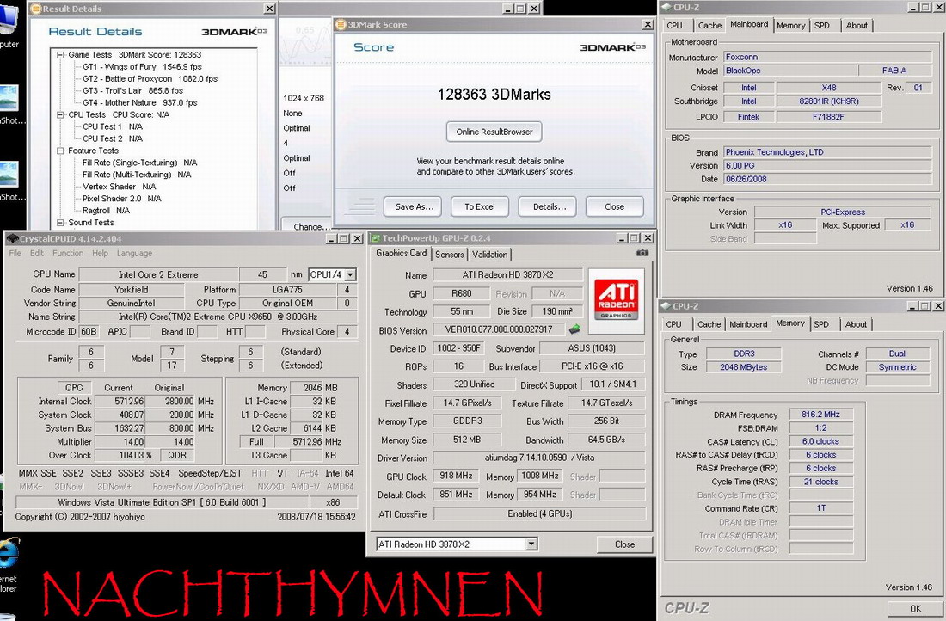
Task: Click the OK button in CPU-Z
Action: click(915, 608)
